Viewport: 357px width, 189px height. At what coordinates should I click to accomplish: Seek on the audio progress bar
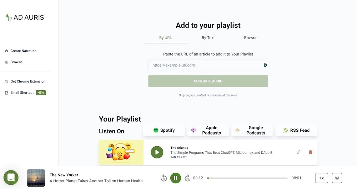pyautogui.click(x=247, y=178)
